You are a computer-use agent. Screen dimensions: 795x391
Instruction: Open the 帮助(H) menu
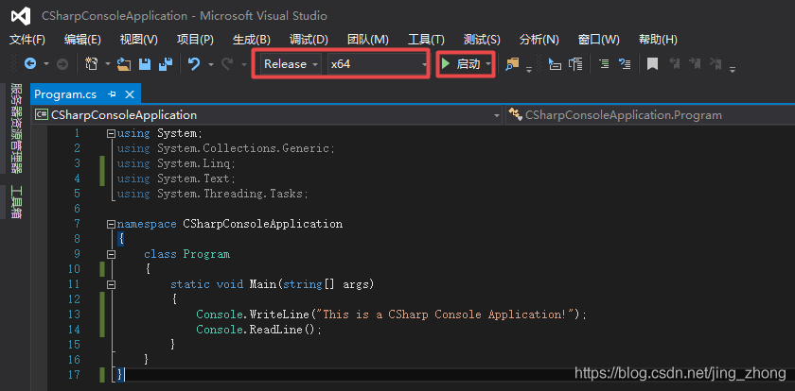(658, 40)
